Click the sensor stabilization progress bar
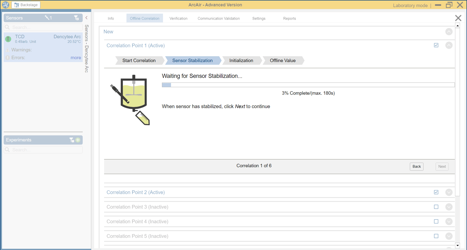 (x=308, y=85)
